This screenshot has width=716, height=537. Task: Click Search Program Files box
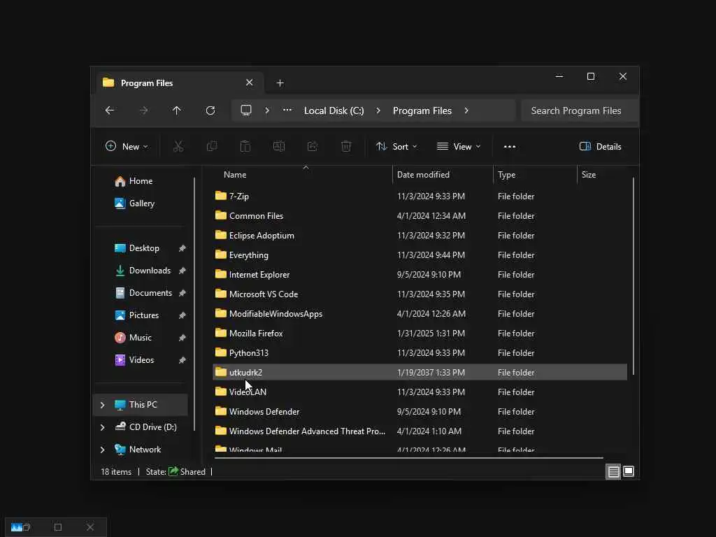(x=579, y=111)
